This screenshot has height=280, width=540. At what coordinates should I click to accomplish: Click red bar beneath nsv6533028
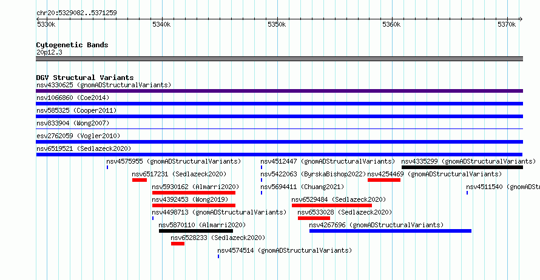[314, 218]
